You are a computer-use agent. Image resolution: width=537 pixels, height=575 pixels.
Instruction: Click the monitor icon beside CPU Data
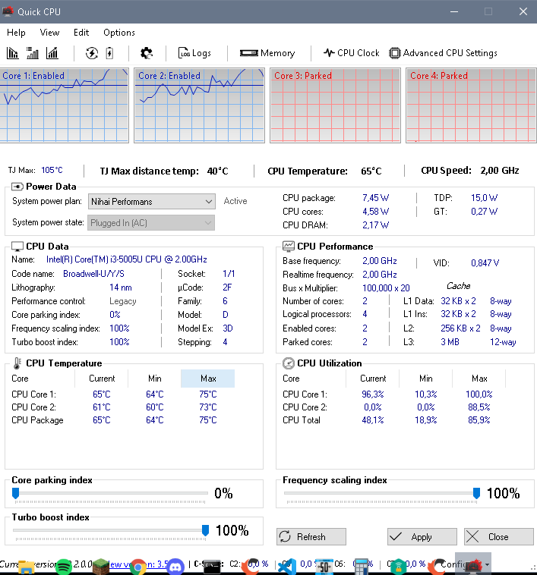[17, 247]
